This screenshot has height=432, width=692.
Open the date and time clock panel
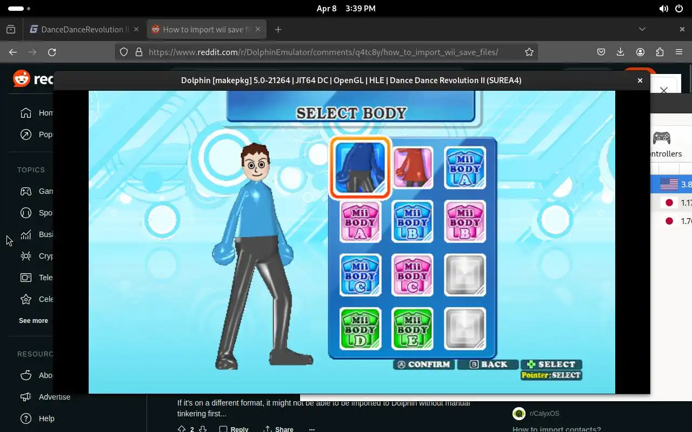coord(346,9)
